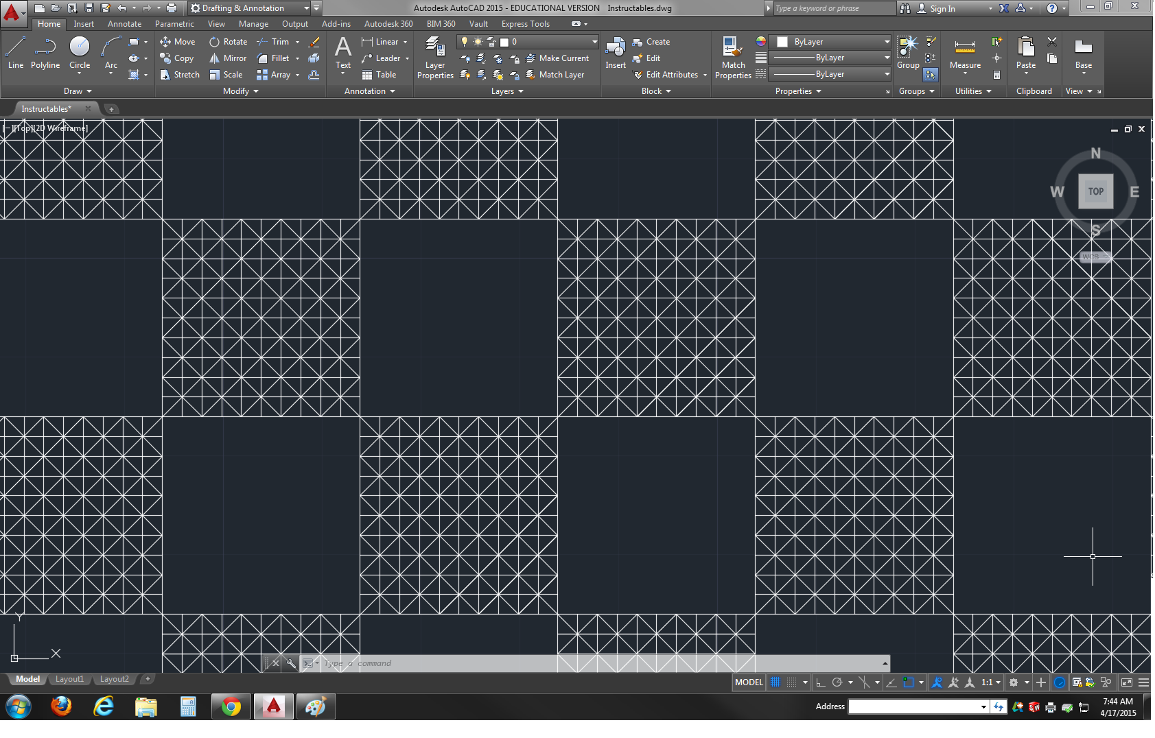1155x738 pixels.
Task: Click the Insert block icon
Action: coord(616,53)
